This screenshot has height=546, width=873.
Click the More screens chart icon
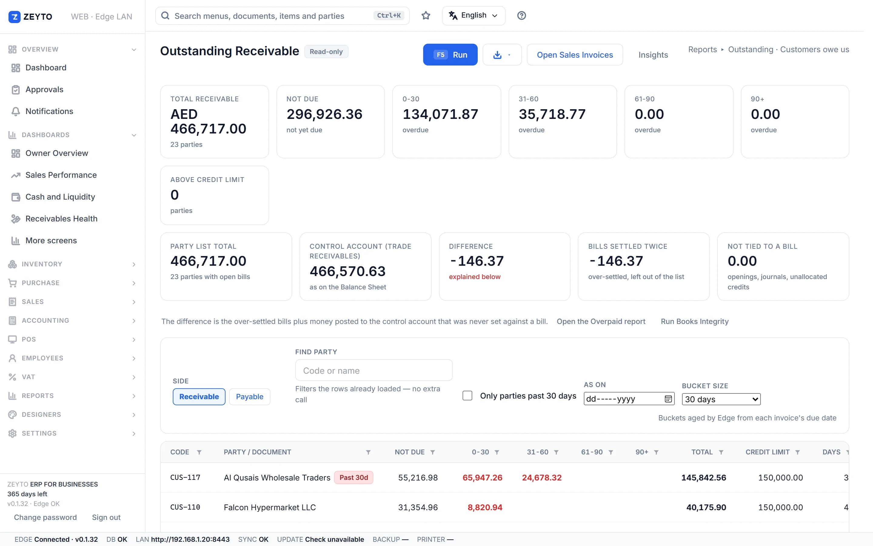coord(15,241)
